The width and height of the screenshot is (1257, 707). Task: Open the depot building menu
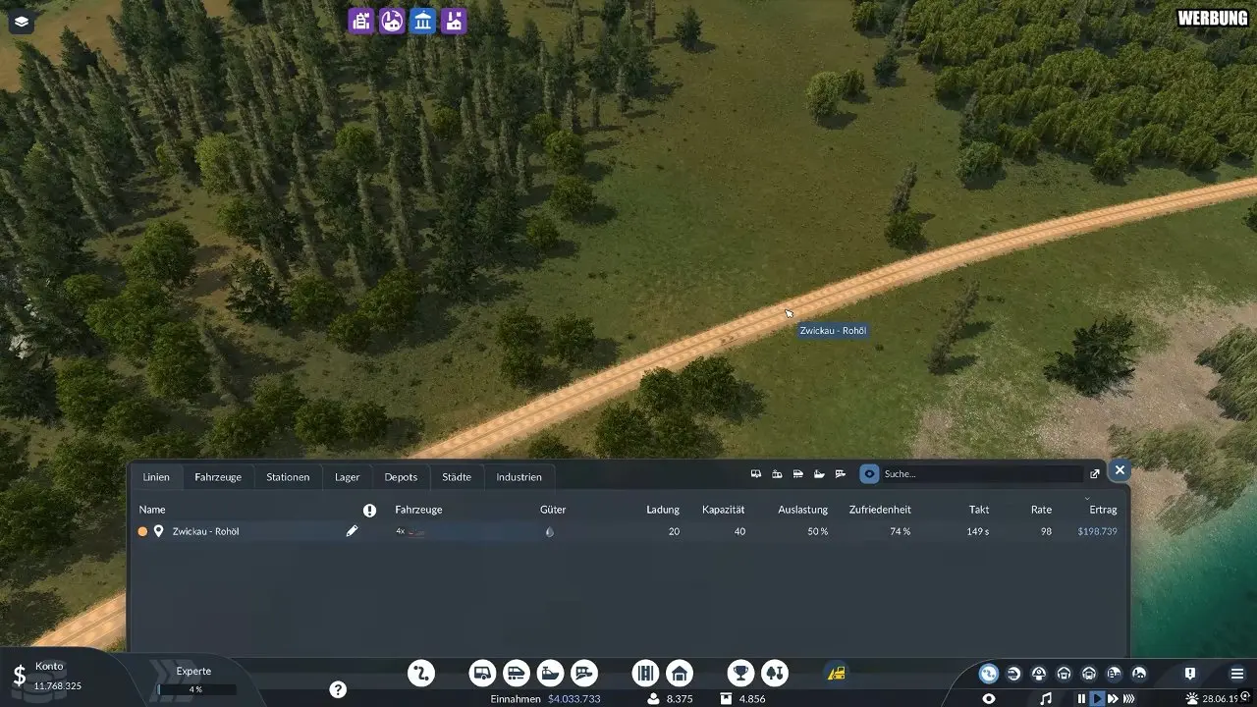tap(679, 673)
